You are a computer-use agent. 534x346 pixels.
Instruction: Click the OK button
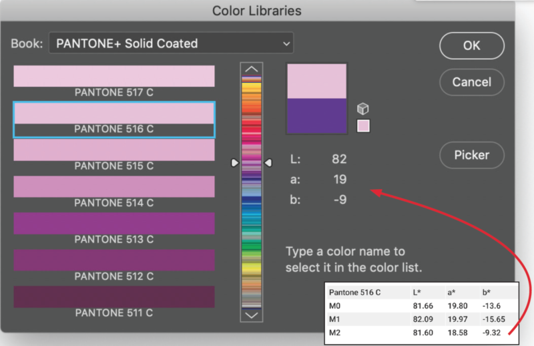coord(471,46)
